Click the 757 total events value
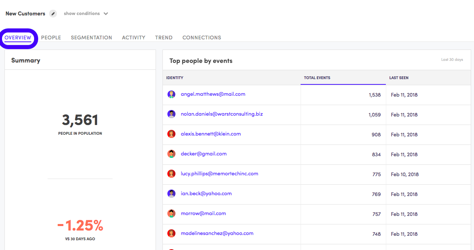Screen dimensions: 474x250 pyautogui.click(x=377, y=214)
